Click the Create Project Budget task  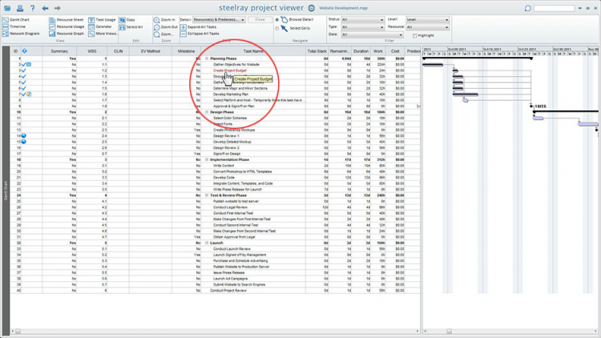pyautogui.click(x=229, y=70)
